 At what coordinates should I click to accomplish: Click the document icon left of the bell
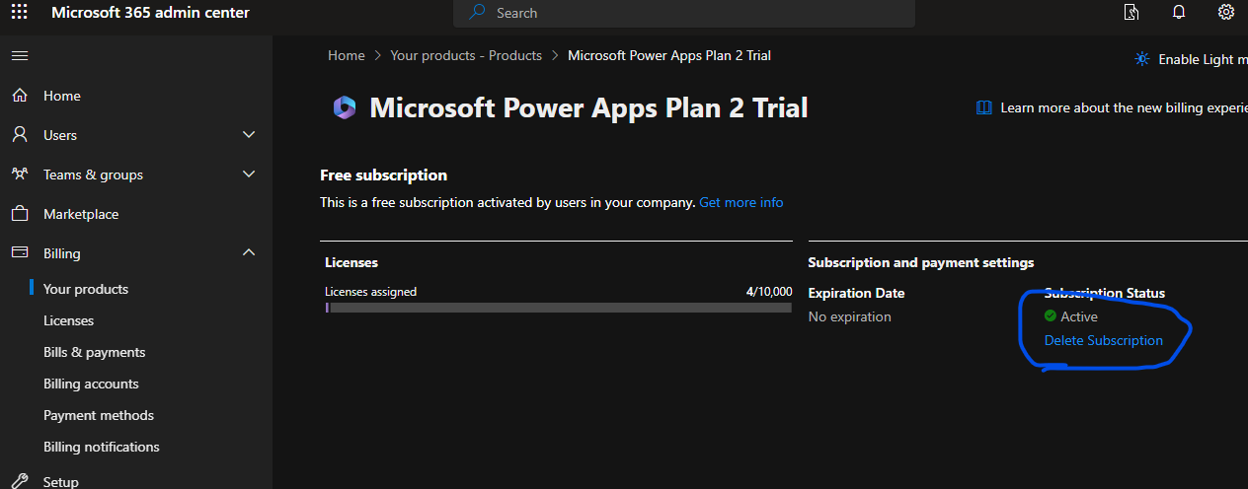[x=1131, y=13]
